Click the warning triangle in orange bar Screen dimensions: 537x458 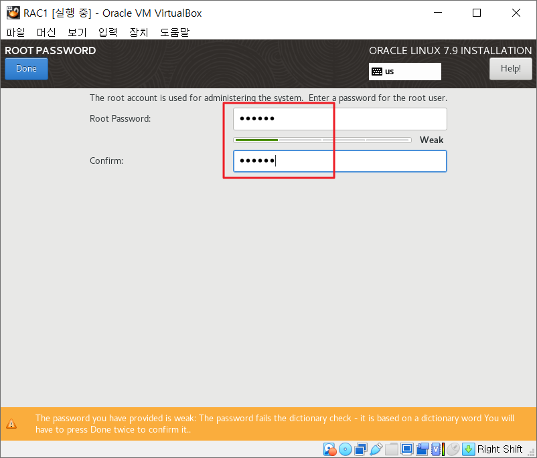11,424
